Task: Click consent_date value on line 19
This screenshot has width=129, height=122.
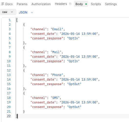Action: point(79,102)
